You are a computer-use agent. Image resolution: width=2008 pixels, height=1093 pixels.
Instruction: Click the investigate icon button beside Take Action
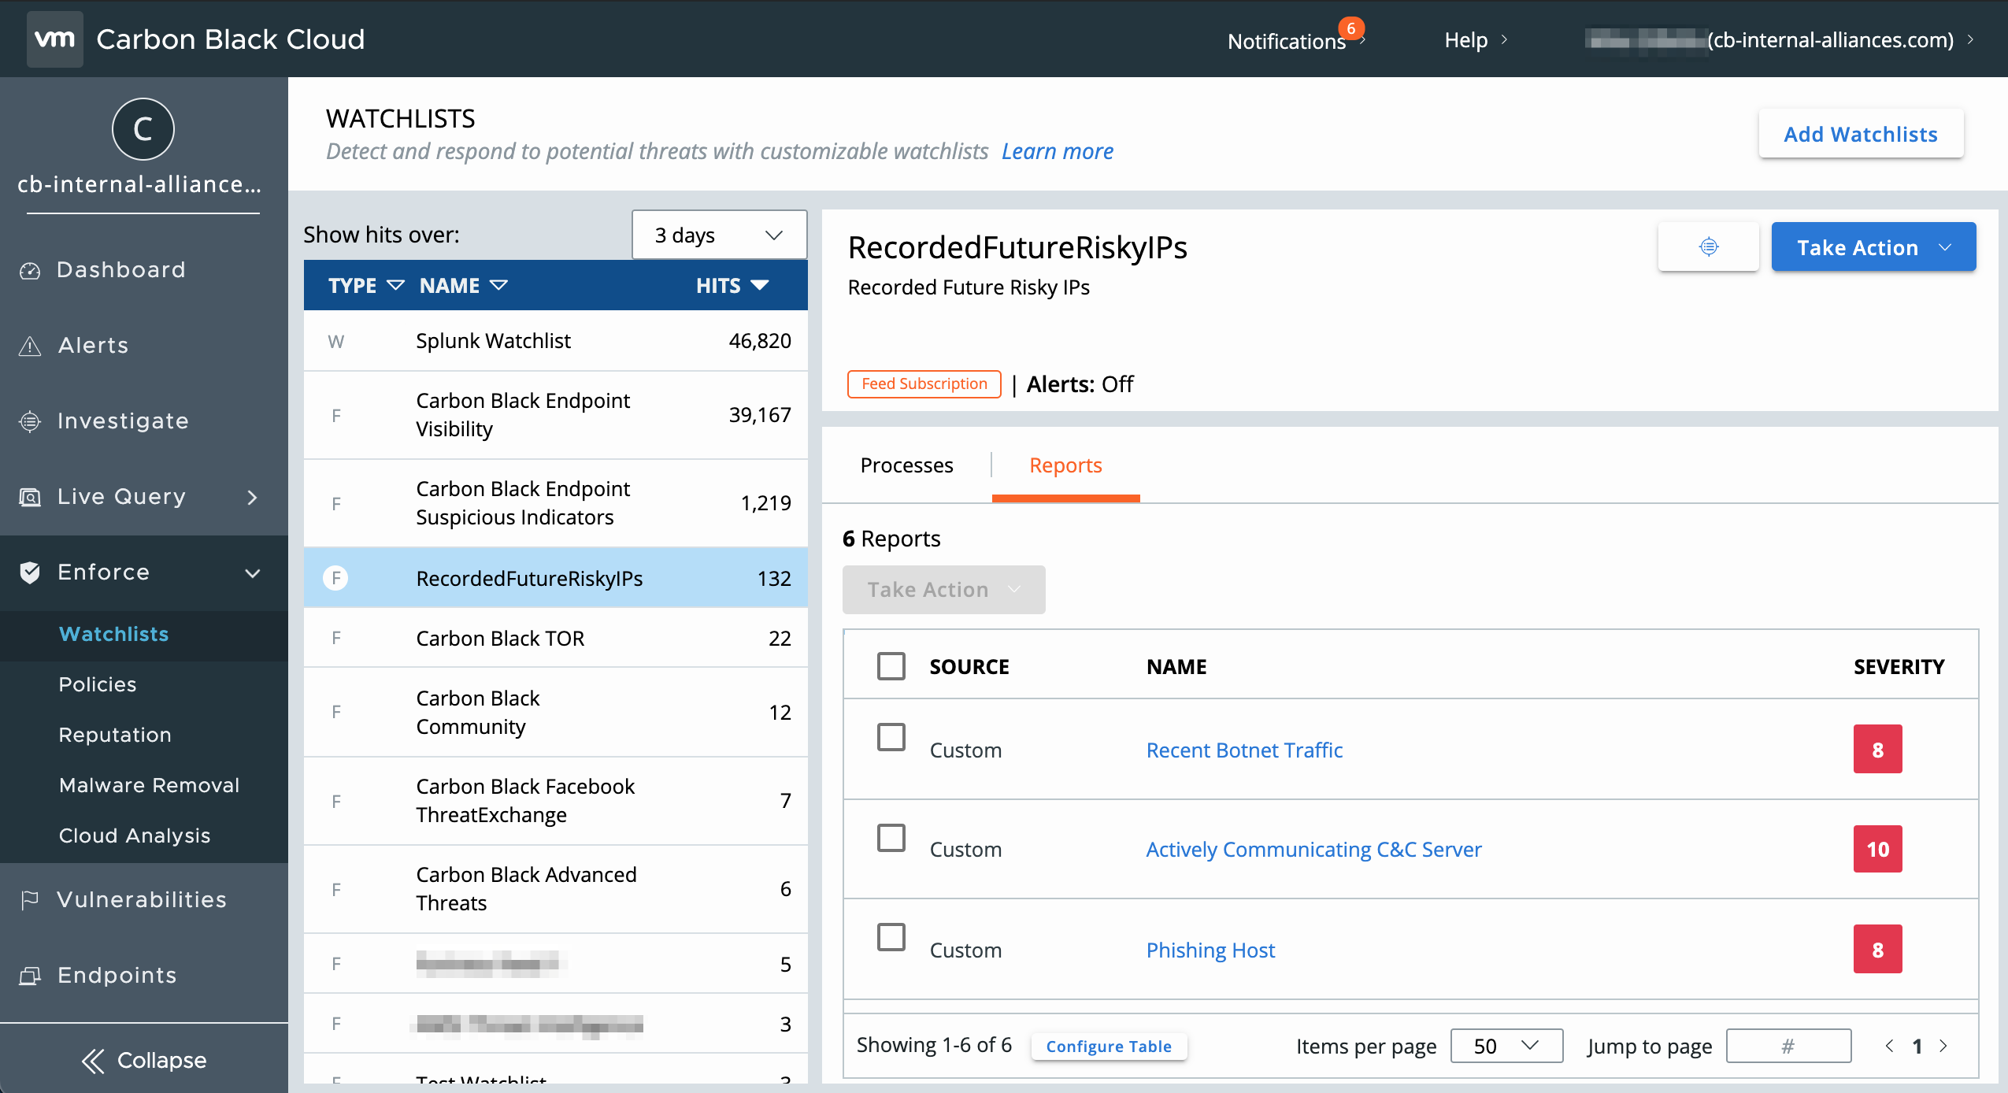[x=1708, y=247]
